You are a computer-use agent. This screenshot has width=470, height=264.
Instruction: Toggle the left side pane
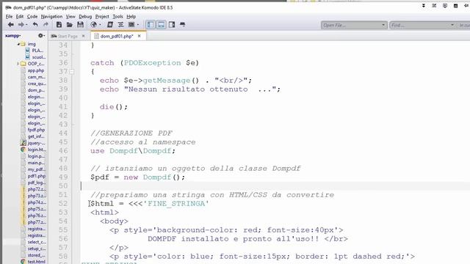tap(151, 25)
